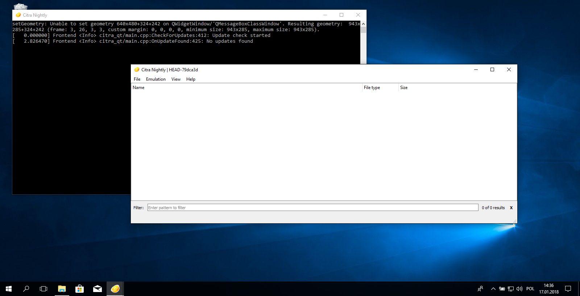Show hidden system tray icons
This screenshot has width=580, height=296.
(x=493, y=289)
